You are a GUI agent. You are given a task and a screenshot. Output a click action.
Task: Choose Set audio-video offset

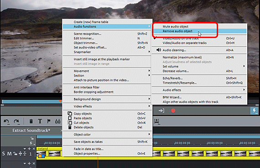(107, 47)
